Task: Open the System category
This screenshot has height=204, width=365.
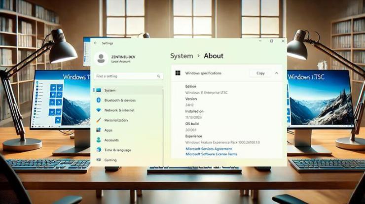Action: (128, 90)
